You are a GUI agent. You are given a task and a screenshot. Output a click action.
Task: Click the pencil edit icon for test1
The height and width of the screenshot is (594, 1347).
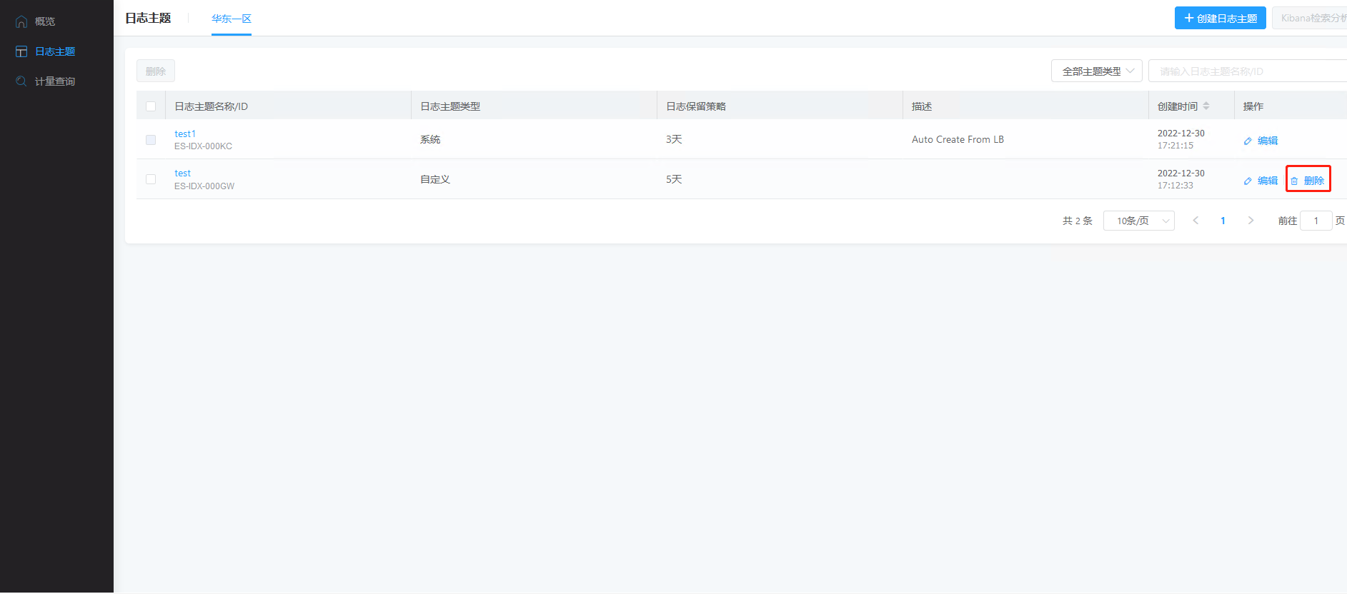[x=1248, y=141]
